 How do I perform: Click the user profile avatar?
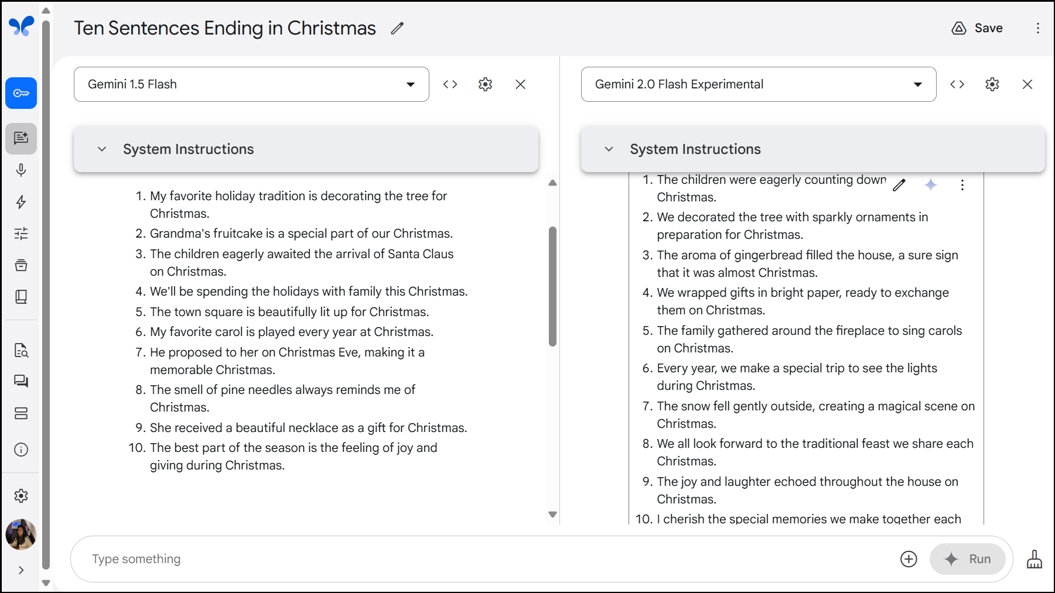(x=21, y=534)
